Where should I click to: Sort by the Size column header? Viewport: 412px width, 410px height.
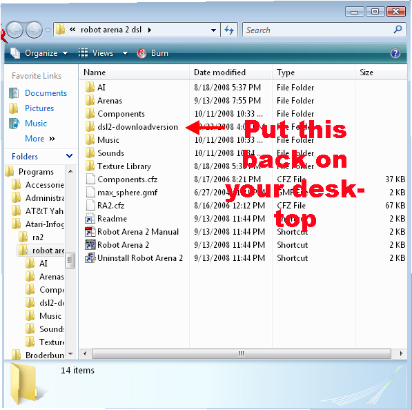[381, 72]
